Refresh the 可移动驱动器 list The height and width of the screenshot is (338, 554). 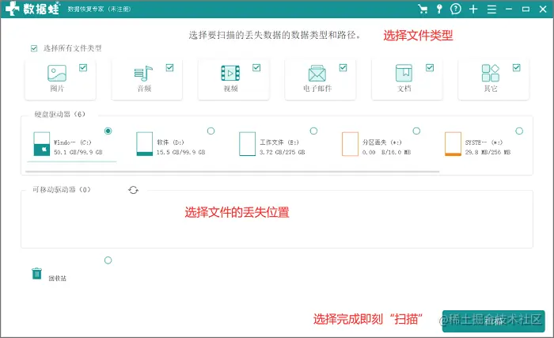(x=133, y=190)
